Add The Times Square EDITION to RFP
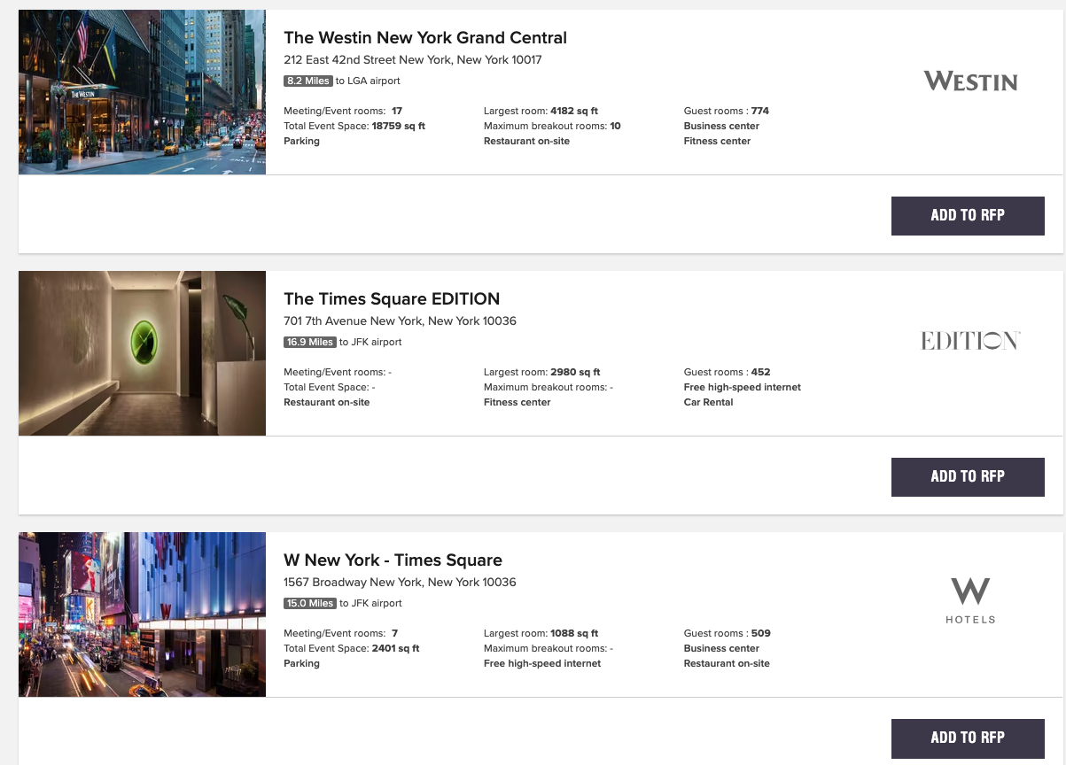 tap(967, 476)
